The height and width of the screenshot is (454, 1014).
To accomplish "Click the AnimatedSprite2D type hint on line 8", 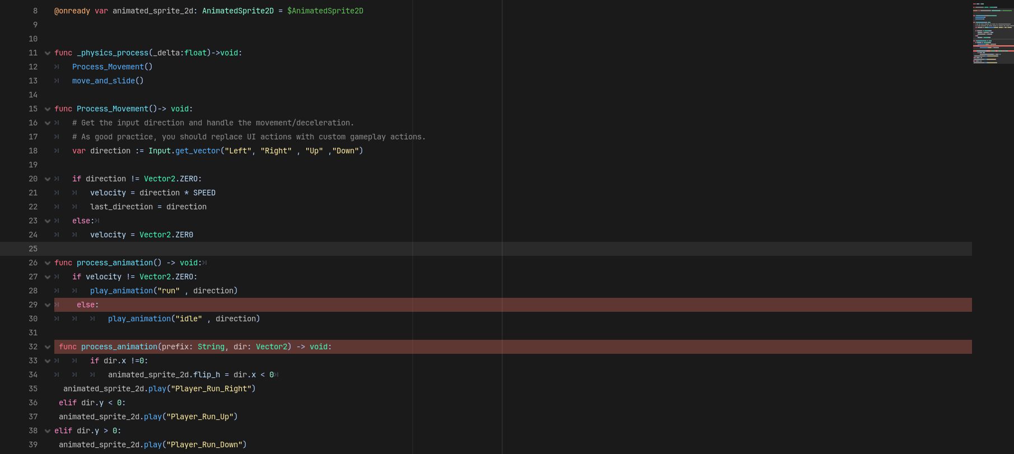I will [x=238, y=11].
